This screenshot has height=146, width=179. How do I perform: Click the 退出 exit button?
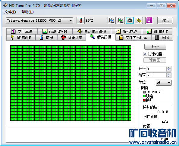(165, 20)
